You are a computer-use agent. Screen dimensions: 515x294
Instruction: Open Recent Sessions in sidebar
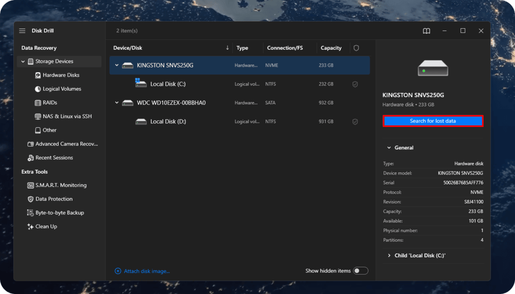point(54,158)
